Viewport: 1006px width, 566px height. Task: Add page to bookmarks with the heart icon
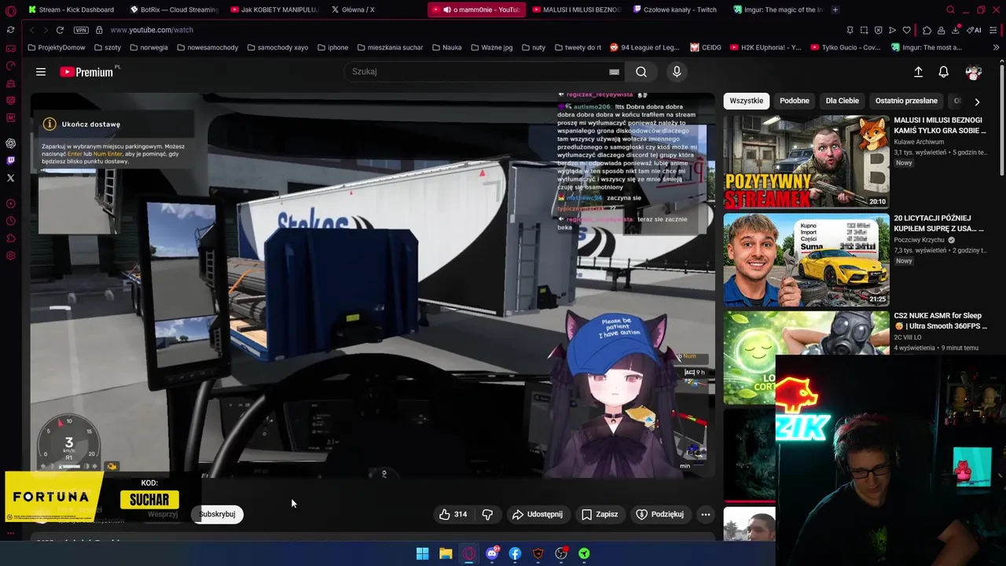906,30
